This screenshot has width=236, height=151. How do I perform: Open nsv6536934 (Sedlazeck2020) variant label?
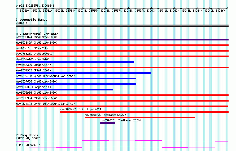37,98
